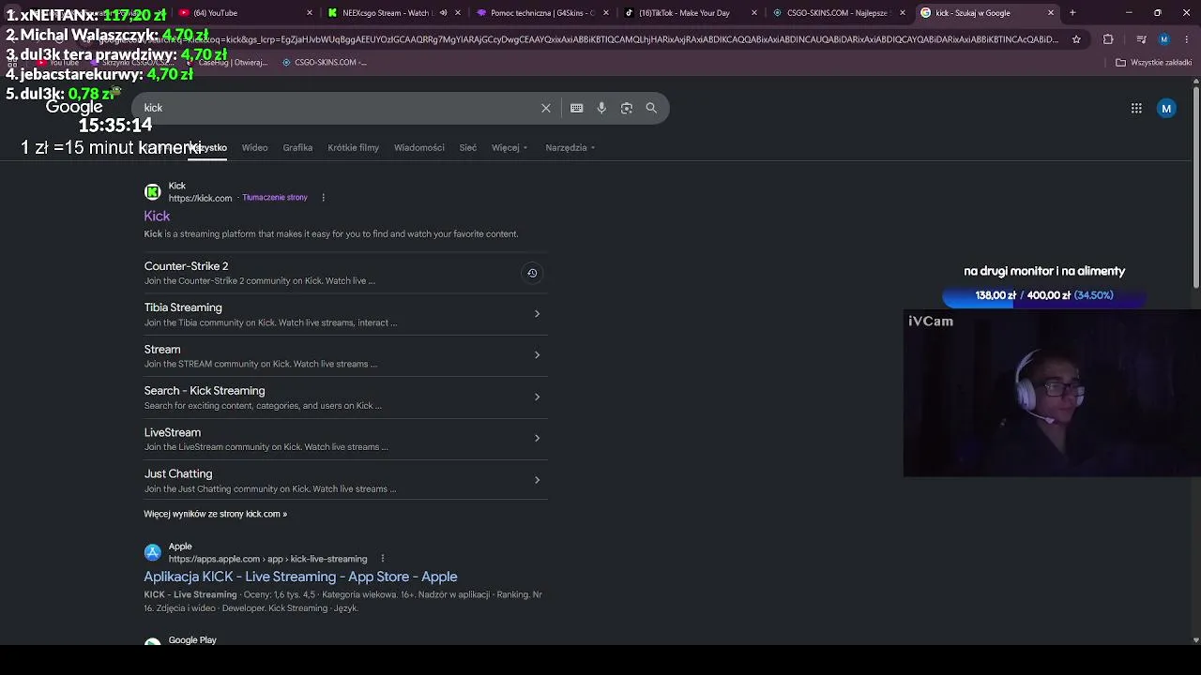Close the 'kick - Szukaj w Google' tab
The height and width of the screenshot is (675, 1201).
[1051, 13]
